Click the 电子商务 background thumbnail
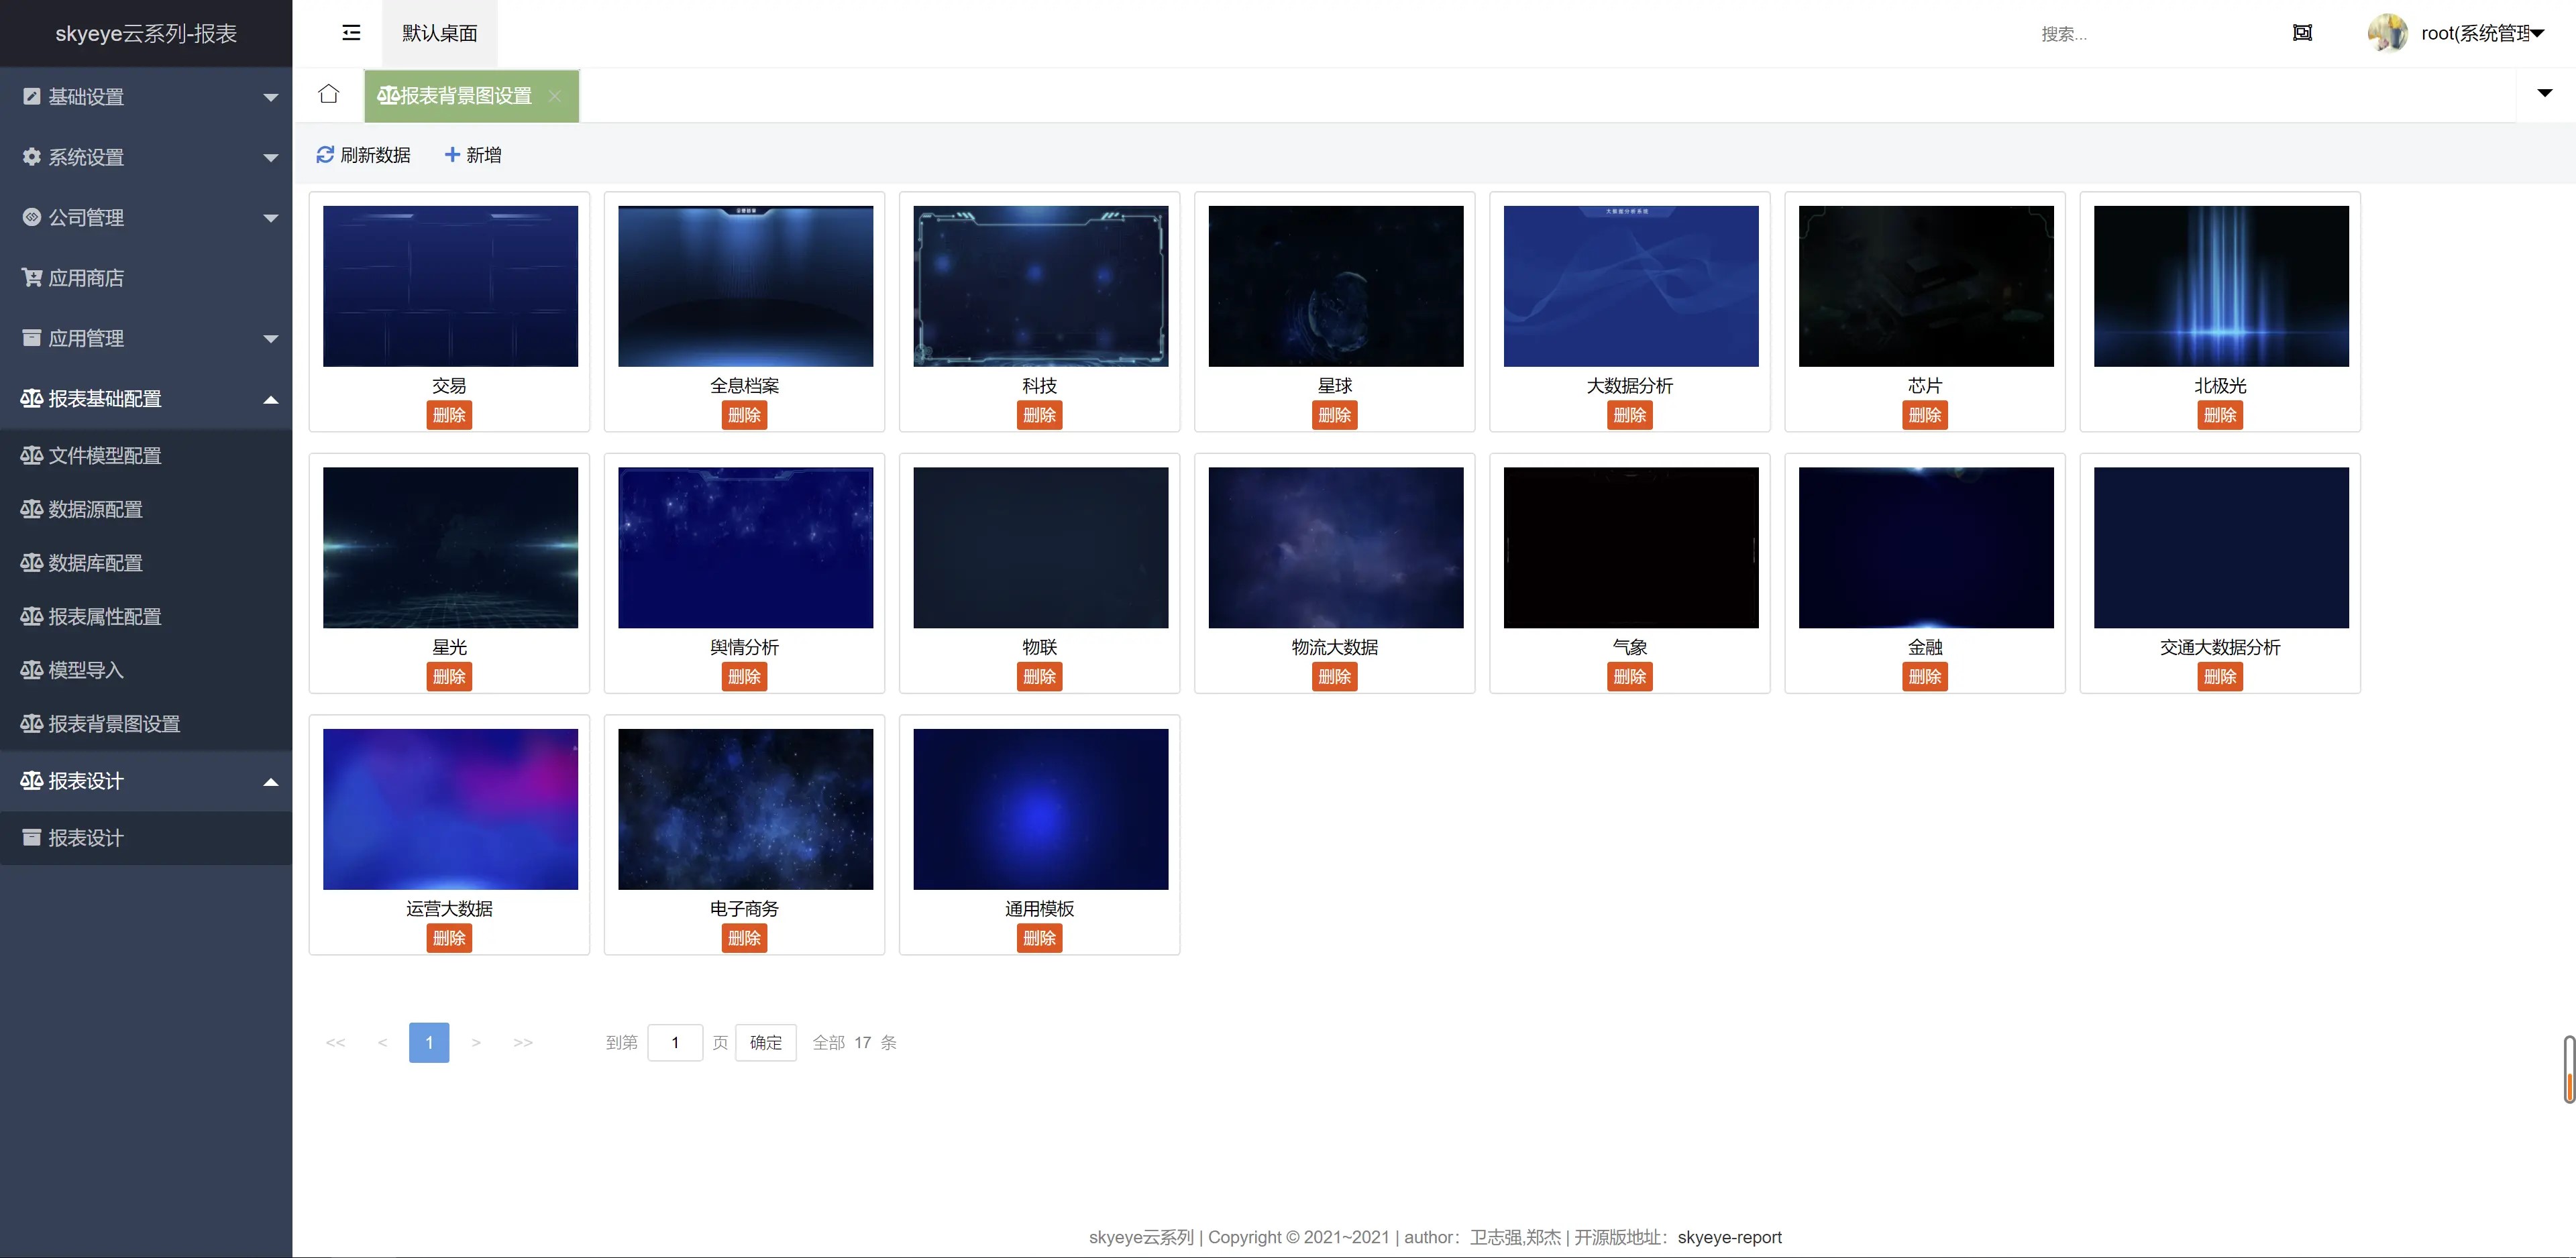This screenshot has height=1258, width=2576. 745,809
